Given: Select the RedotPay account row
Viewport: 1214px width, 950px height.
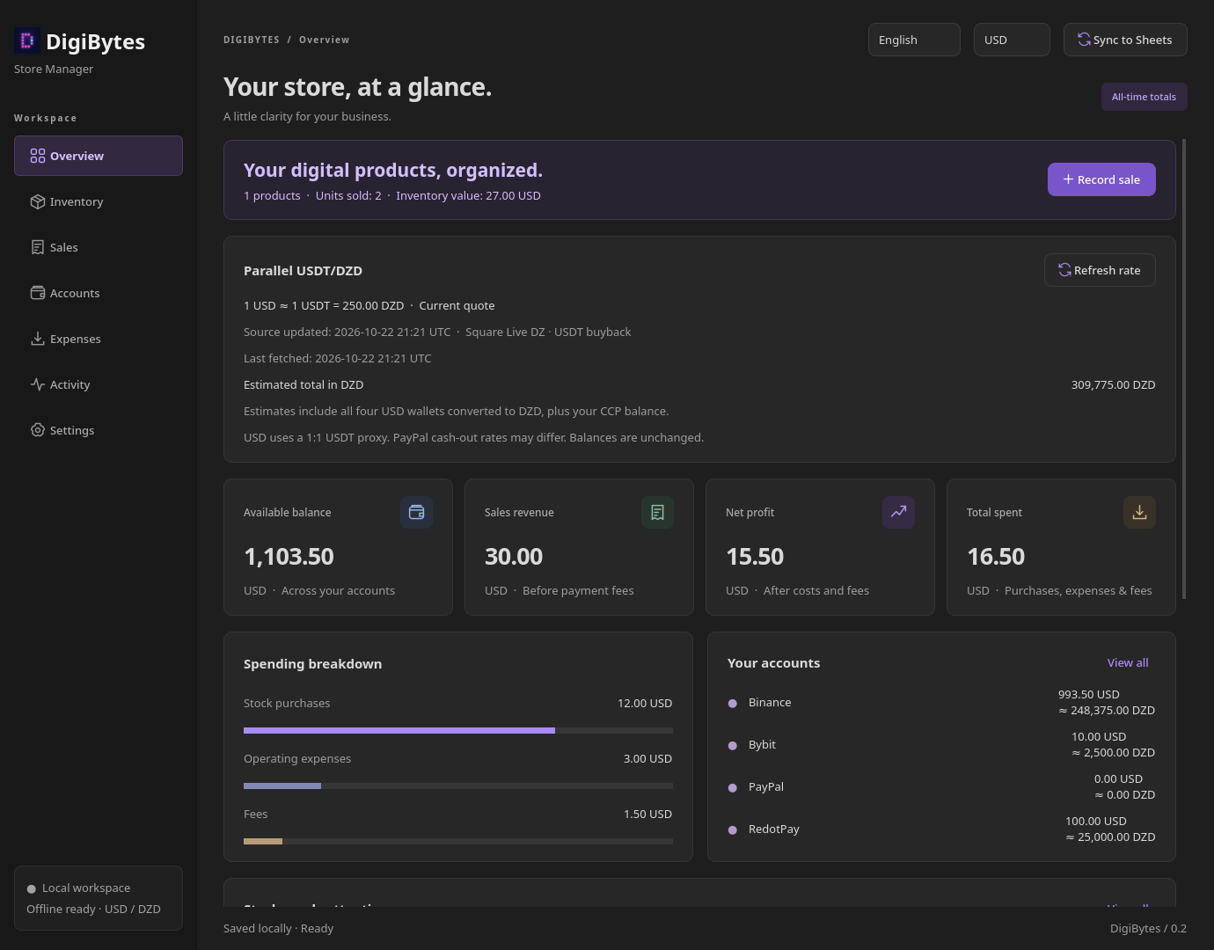Looking at the screenshot, I should click(x=941, y=829).
